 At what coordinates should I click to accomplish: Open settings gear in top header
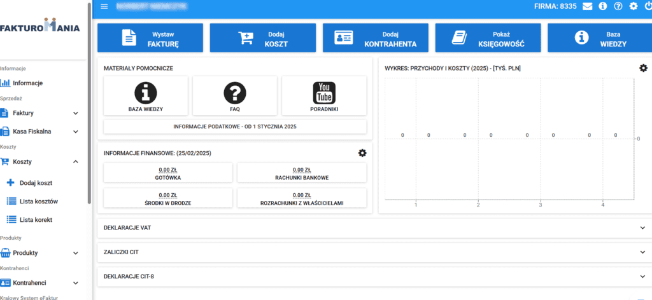point(633,7)
